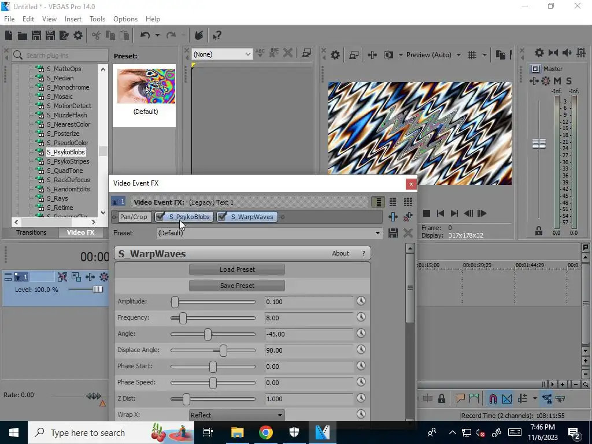This screenshot has width=592, height=444.
Task: Click Delete Preset X icon
Action: tap(408, 233)
